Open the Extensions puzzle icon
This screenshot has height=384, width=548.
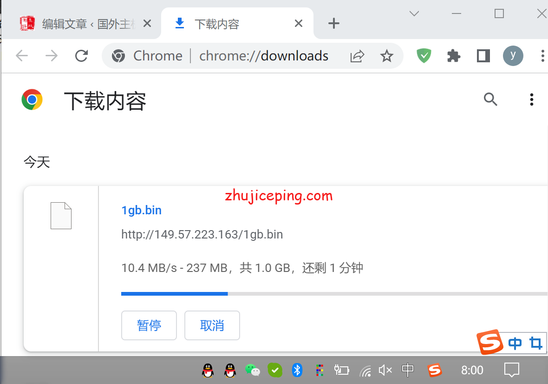pos(454,56)
